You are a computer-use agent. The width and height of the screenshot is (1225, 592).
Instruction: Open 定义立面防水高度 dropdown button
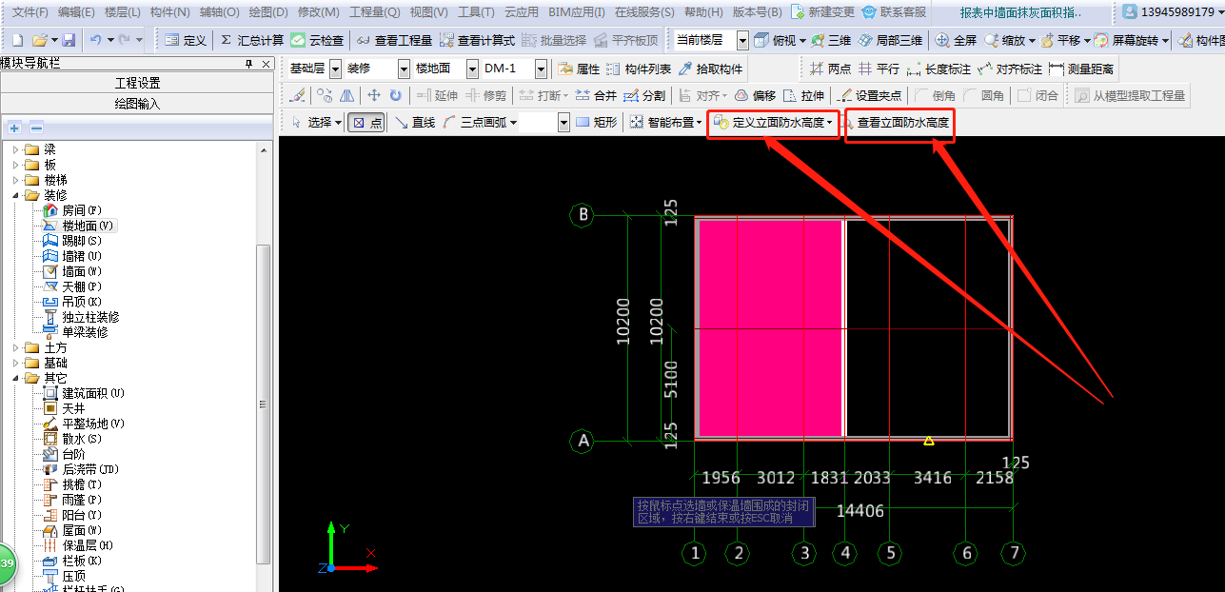(774, 122)
